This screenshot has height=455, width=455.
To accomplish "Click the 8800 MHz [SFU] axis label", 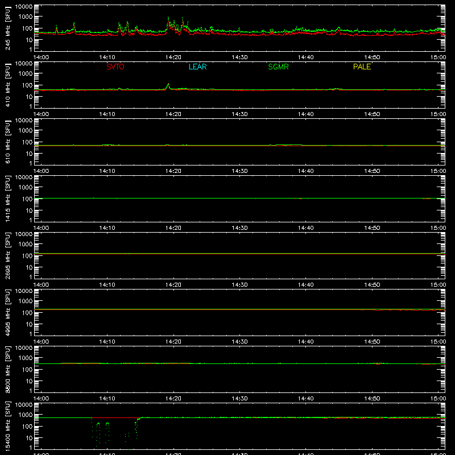I will 7,369.
